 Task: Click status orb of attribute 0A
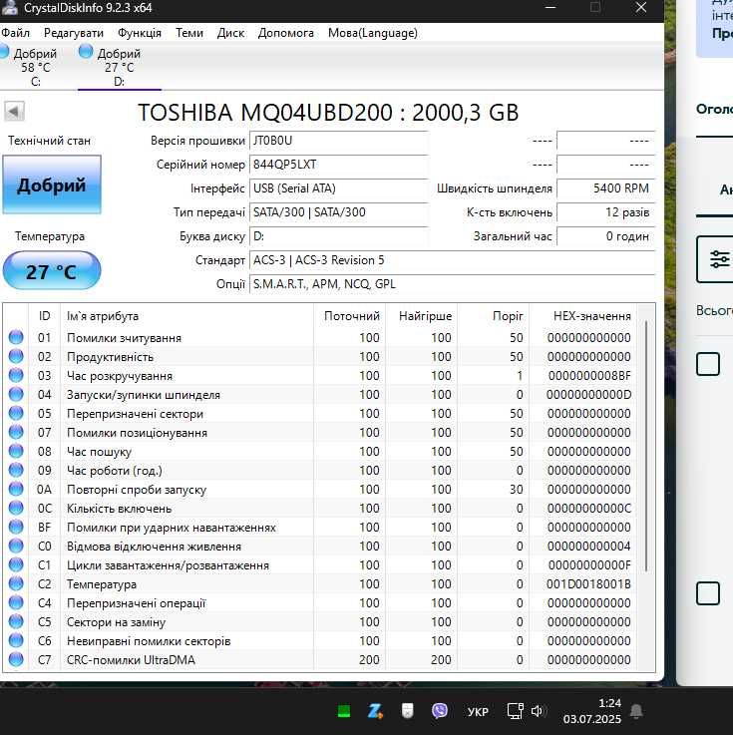click(16, 489)
